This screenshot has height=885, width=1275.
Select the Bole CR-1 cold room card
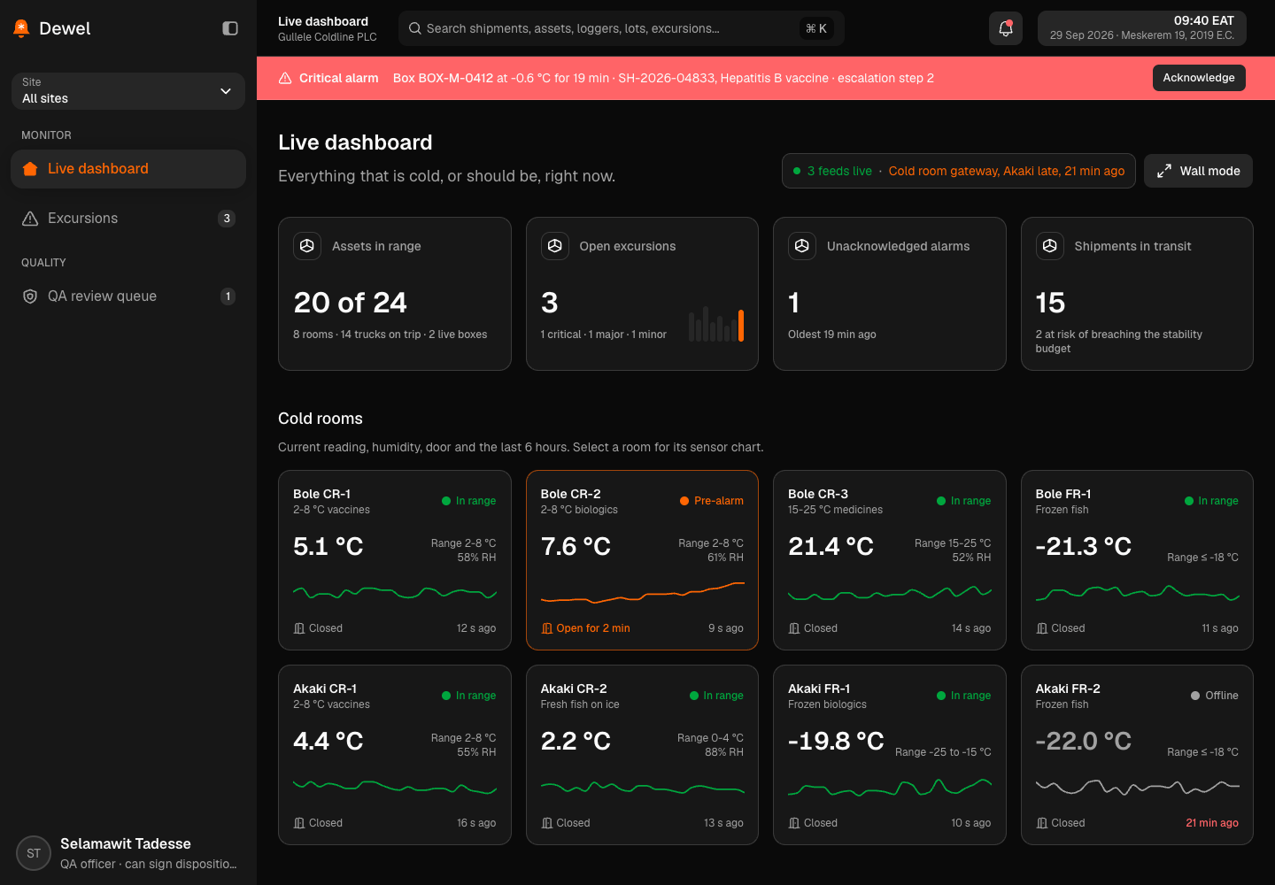(395, 560)
